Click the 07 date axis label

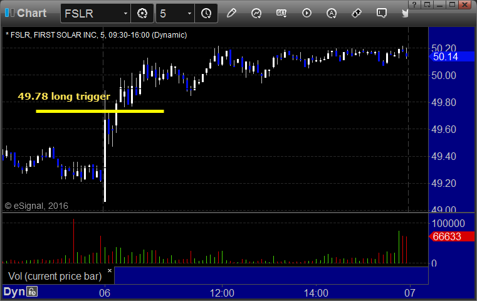(410, 293)
